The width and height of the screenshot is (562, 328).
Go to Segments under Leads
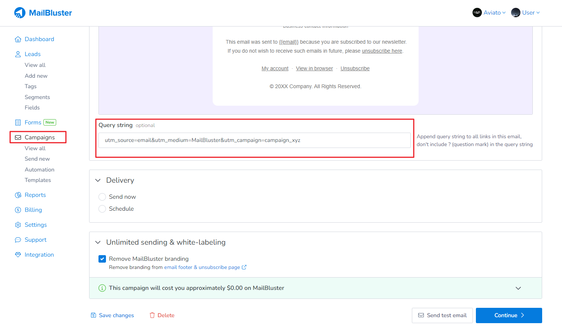pyautogui.click(x=37, y=97)
